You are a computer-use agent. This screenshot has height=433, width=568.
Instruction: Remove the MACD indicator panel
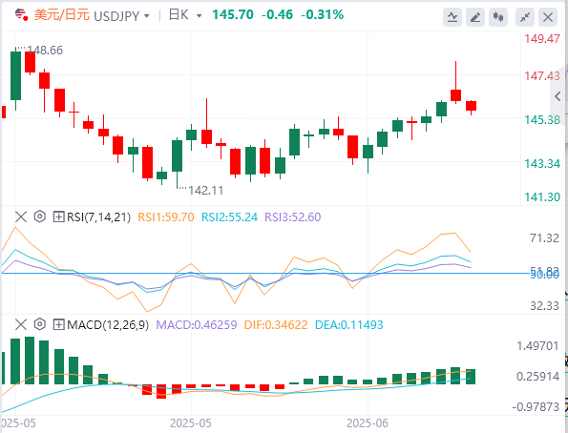(21, 324)
